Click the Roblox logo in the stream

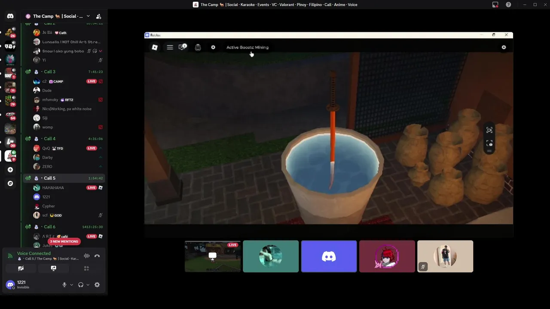pos(155,47)
